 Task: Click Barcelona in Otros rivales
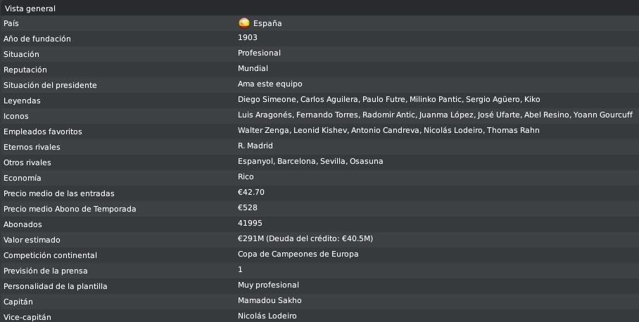click(296, 161)
